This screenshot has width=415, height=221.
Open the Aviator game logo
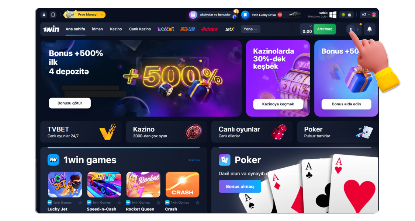(210, 29)
